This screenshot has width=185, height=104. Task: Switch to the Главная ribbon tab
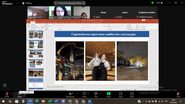click(33, 22)
